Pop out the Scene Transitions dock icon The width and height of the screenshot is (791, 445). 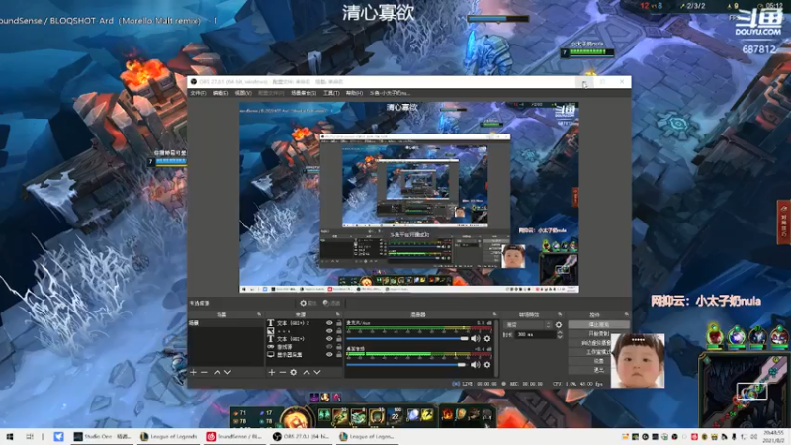tap(560, 314)
